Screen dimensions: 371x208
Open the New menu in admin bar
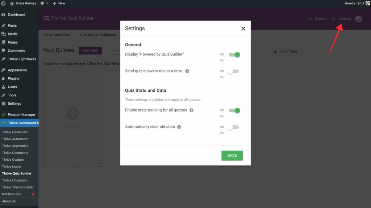pos(59,3)
